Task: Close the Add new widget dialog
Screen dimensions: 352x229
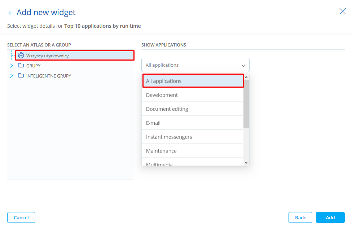Action: 343,12
